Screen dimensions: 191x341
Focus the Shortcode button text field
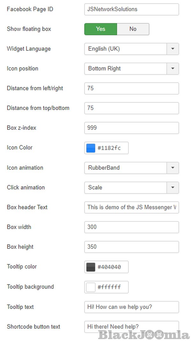click(x=131, y=326)
